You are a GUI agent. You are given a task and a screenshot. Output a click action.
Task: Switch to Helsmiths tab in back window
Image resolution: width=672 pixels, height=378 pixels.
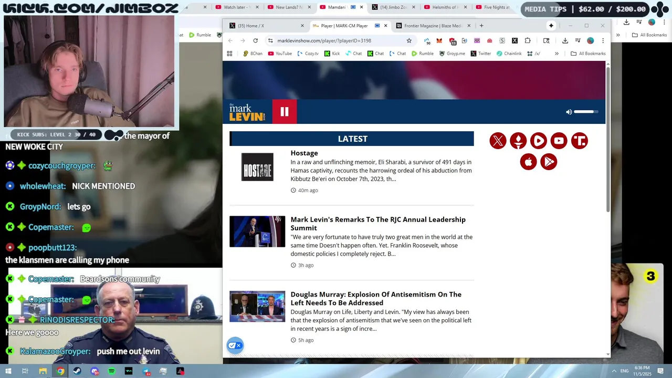coord(442,7)
